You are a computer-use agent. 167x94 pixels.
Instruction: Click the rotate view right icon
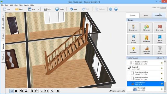point(36,91)
